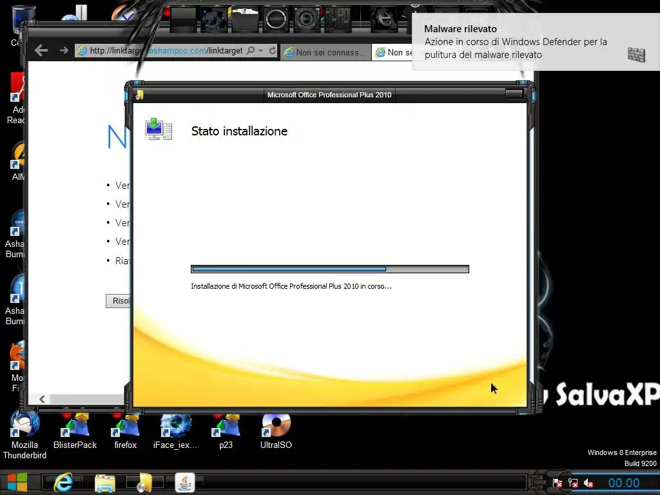Screen dimensions: 660x495
Task: Switch to the first 'Non sei conness...' tab
Action: coord(325,52)
